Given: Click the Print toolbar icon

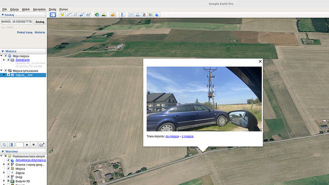Looking at the screenshot, I should (138, 15).
